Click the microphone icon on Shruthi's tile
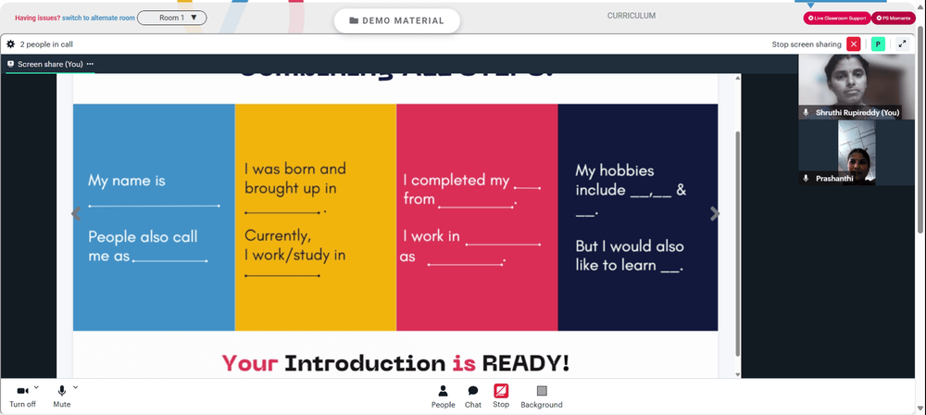926x415 pixels. pos(806,112)
